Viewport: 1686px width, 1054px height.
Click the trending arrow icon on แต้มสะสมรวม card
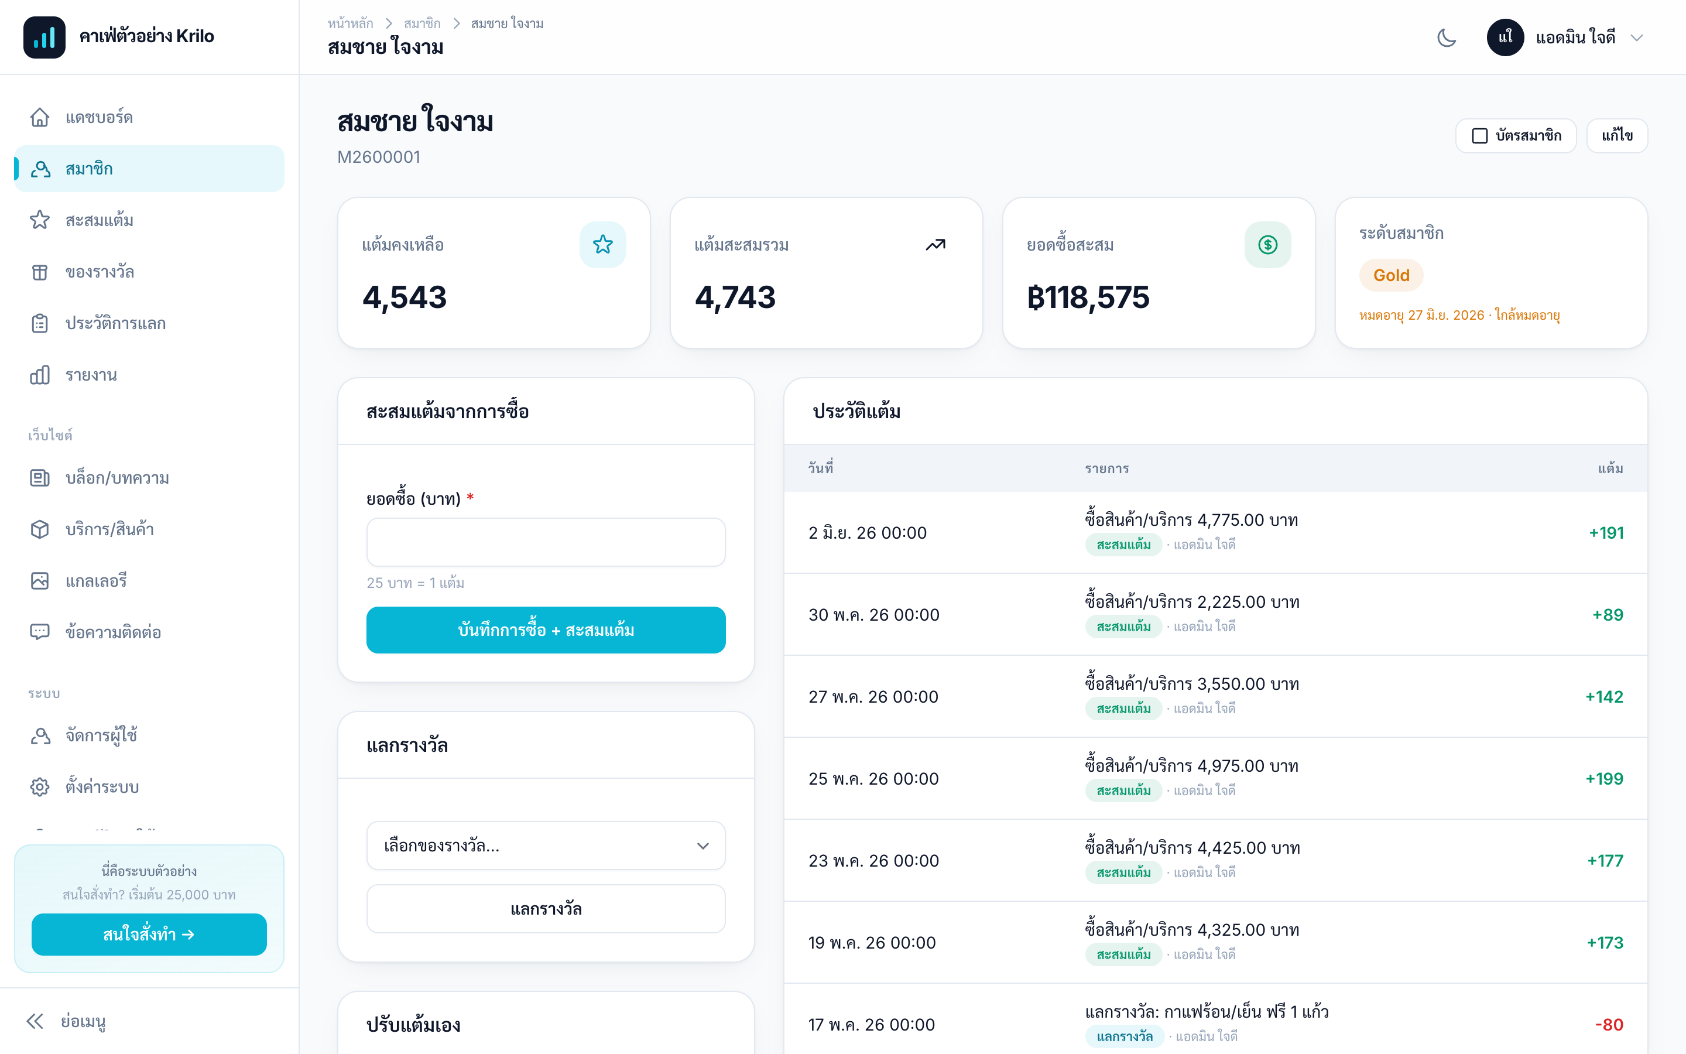935,245
